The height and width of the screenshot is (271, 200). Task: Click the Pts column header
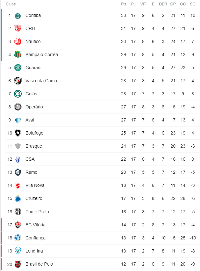(124, 4)
